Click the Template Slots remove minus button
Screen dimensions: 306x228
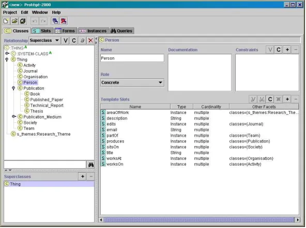click(296, 100)
